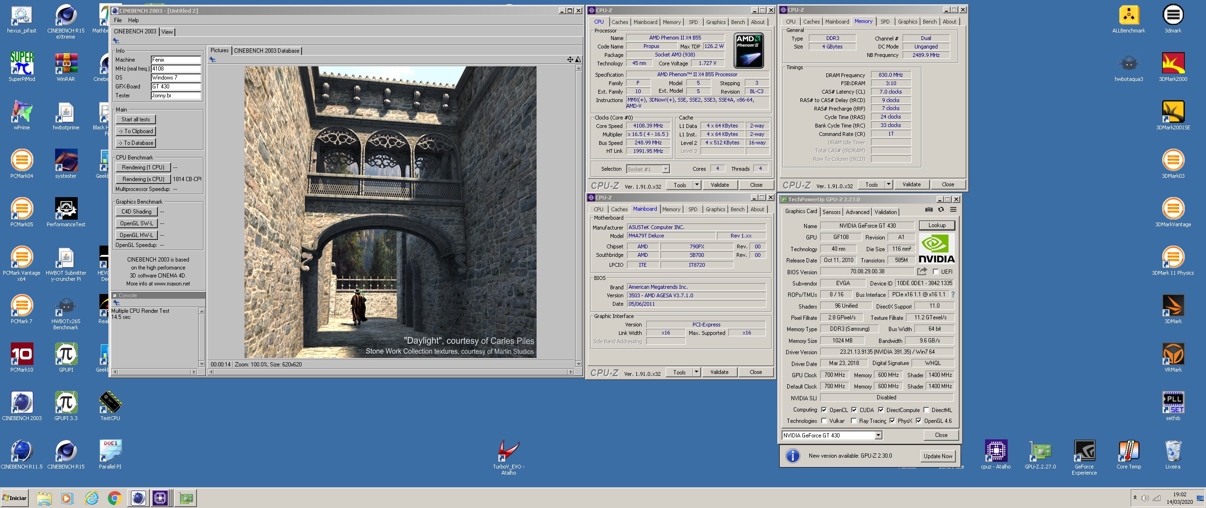Click the move icon above CINEBENCH picture

pos(570,60)
